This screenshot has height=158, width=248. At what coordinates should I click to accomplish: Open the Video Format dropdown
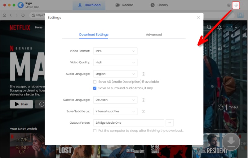coord(115,51)
